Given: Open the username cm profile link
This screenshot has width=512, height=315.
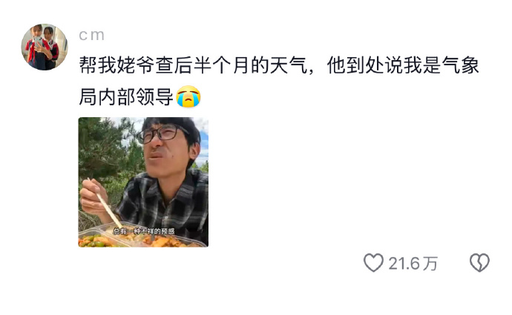Looking at the screenshot, I should [x=91, y=35].
